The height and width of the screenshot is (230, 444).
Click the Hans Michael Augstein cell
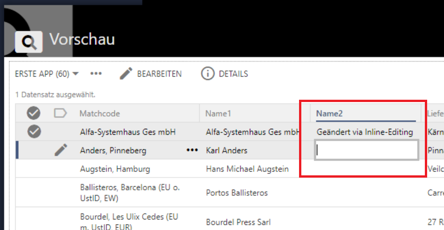point(247,169)
